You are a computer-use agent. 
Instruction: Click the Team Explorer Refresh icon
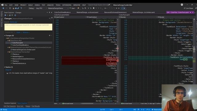click(x=15, y=15)
